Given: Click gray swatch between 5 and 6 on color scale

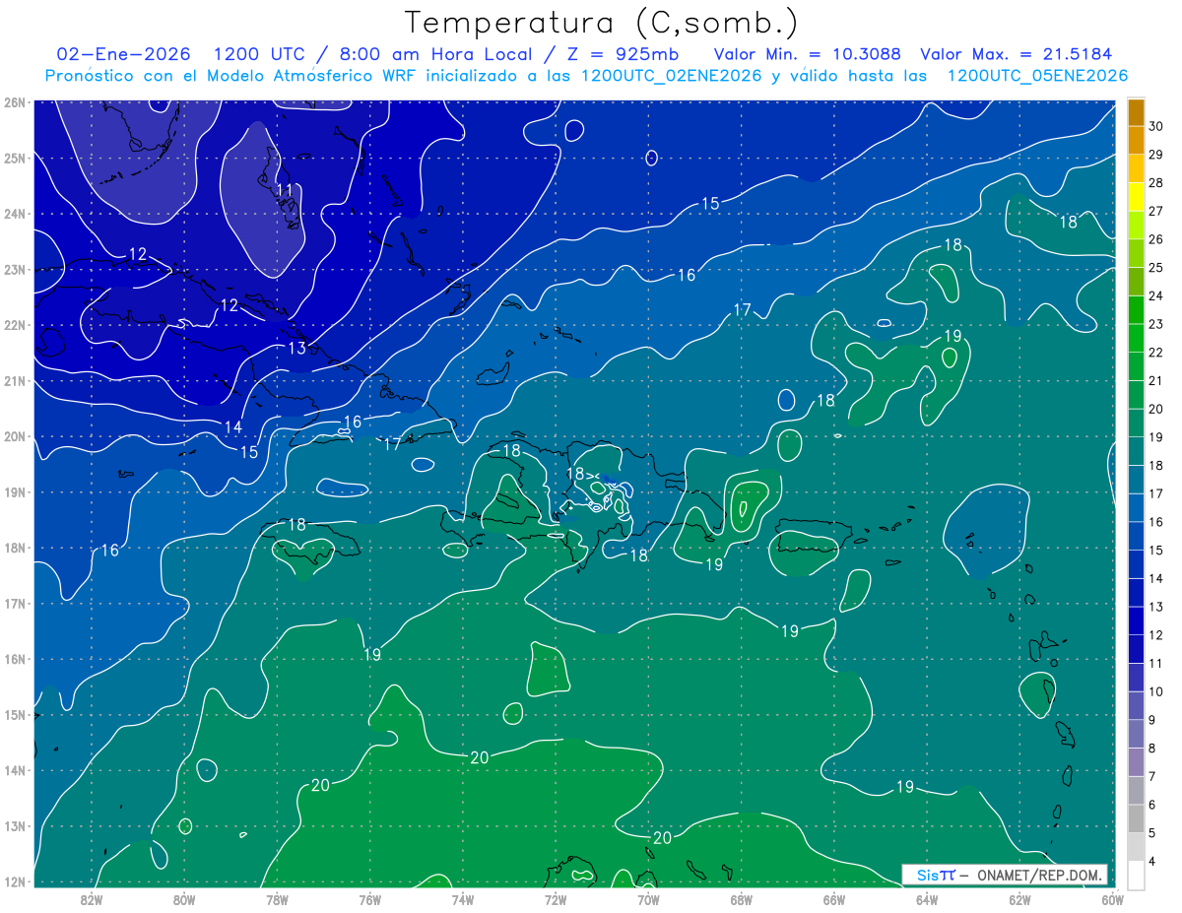Looking at the screenshot, I should (1136, 818).
